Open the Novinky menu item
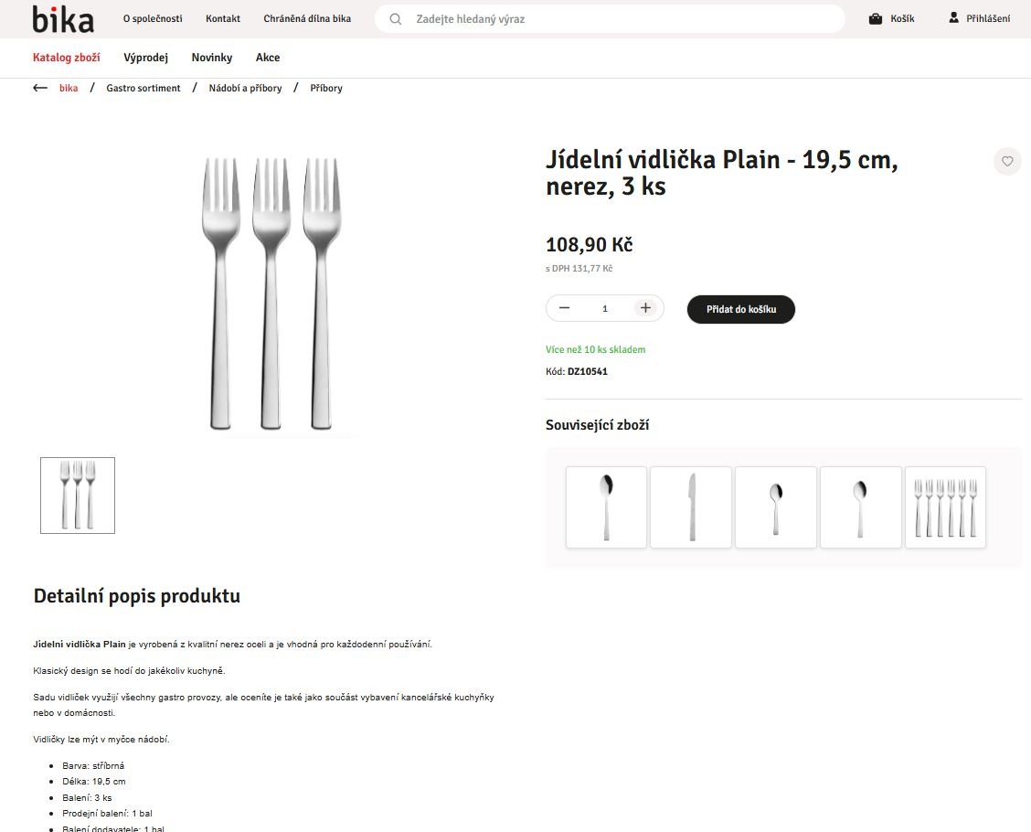The width and height of the screenshot is (1031, 832). point(212,58)
